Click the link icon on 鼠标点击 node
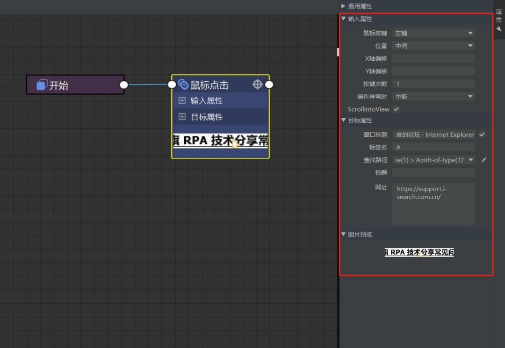The image size is (505, 348). [183, 85]
